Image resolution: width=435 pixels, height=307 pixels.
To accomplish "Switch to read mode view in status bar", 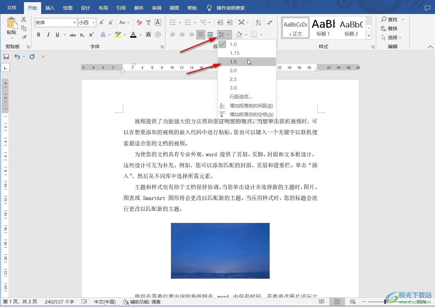I will click(322, 302).
